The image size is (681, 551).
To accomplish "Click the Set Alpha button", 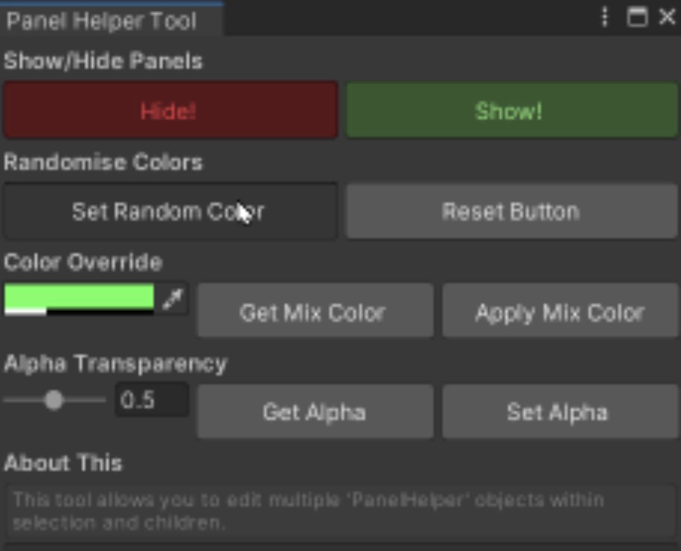I will (x=559, y=412).
